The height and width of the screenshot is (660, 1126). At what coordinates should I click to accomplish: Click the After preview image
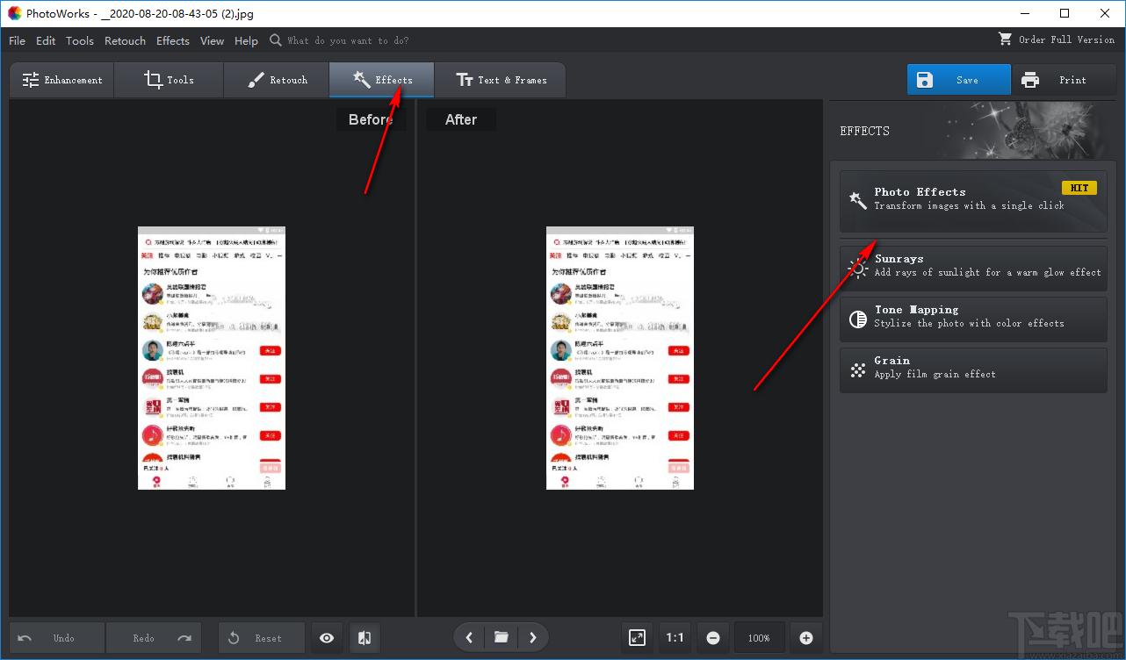[620, 358]
